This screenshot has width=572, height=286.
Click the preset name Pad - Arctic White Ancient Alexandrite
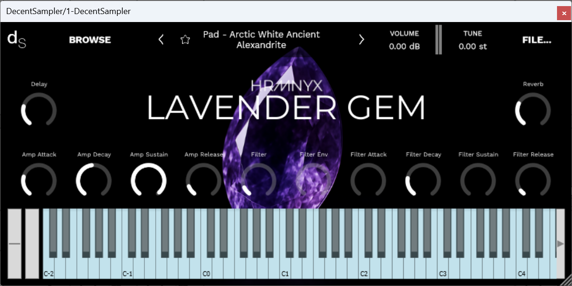pos(261,40)
